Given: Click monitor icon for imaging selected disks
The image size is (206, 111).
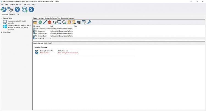Looking at the screenshot, I should pyautogui.click(x=5, y=22).
